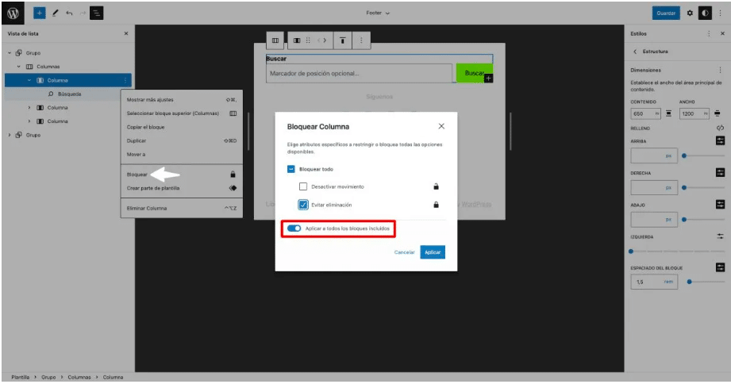Click Columnas in the bottom breadcrumb

click(79, 378)
